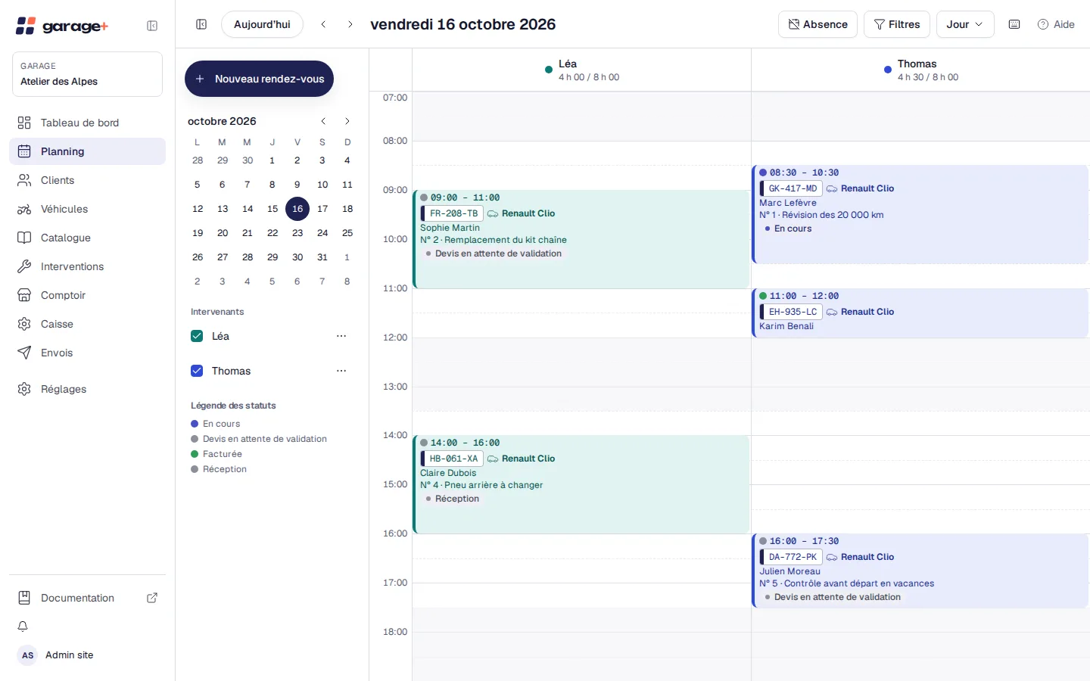This screenshot has height=681, width=1090.
Task: Click plate HB-061-XA
Action: [x=453, y=459]
